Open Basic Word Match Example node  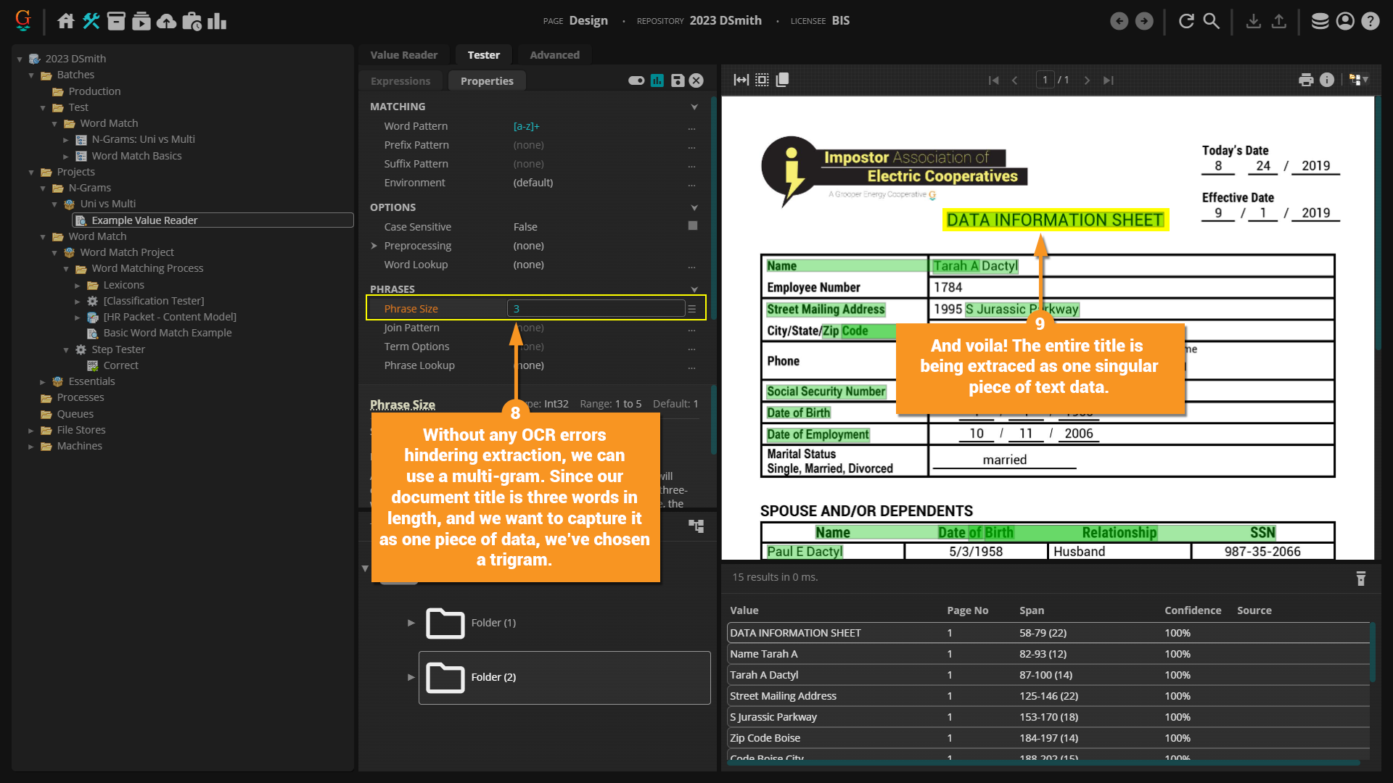167,333
